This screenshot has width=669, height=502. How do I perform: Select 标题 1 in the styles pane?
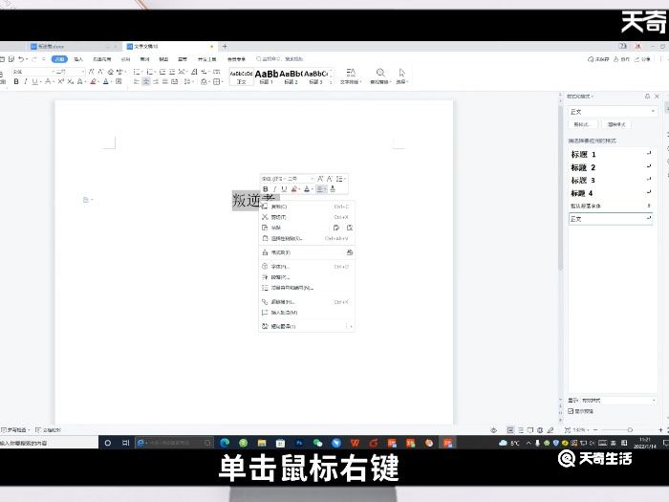(x=611, y=155)
